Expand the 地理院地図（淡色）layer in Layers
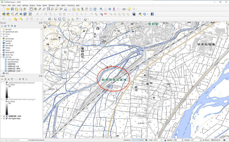Viewport: 229px width, 142px height. [x=1, y=116]
